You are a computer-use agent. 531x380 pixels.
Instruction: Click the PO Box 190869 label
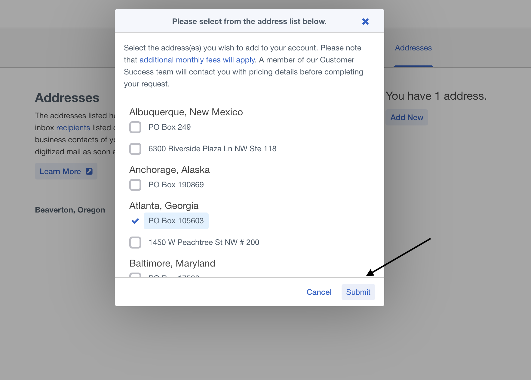[176, 185]
